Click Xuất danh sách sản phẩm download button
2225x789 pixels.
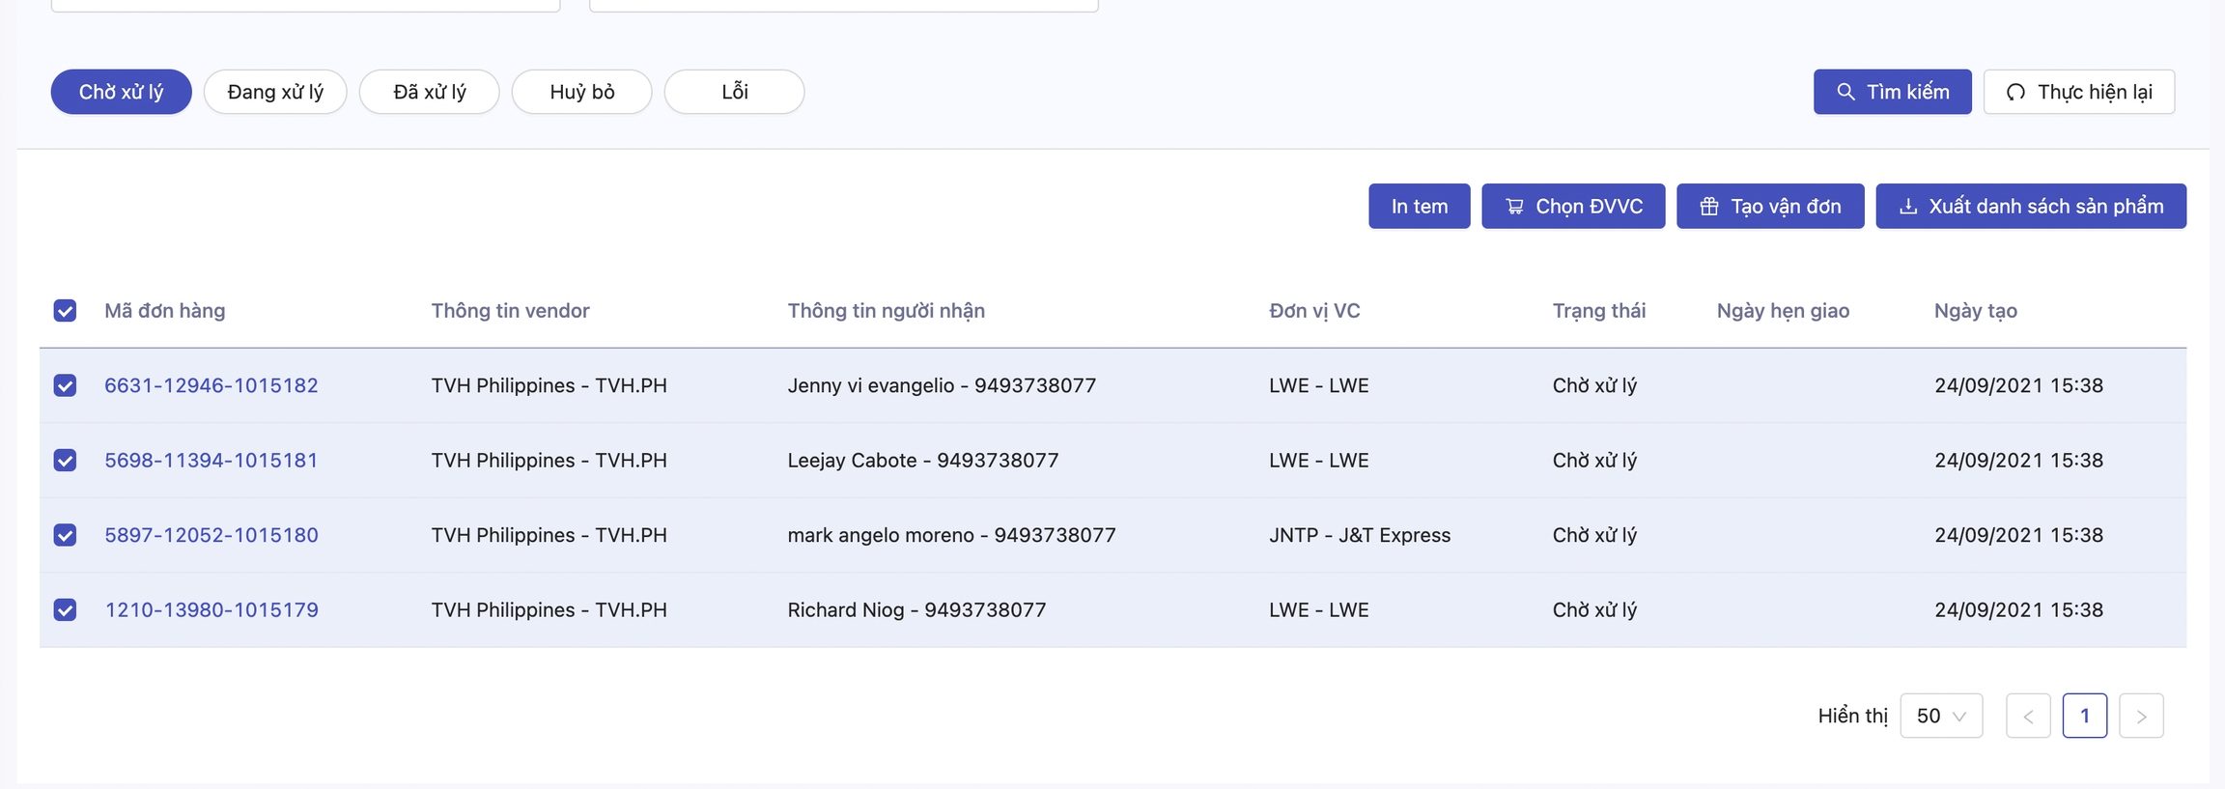pyautogui.click(x=2030, y=206)
